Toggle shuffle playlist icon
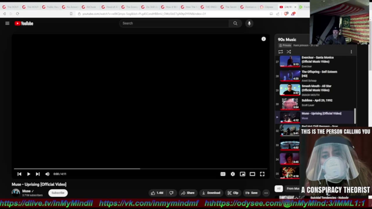 [x=289, y=52]
